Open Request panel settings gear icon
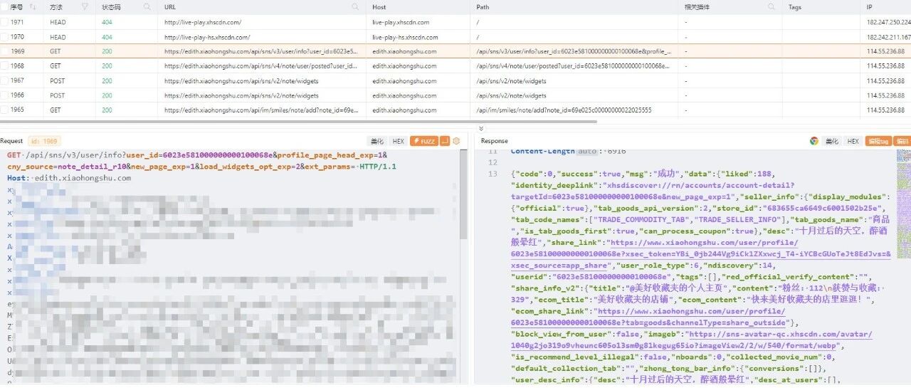Image resolution: width=911 pixels, height=388 pixels. pos(456,141)
